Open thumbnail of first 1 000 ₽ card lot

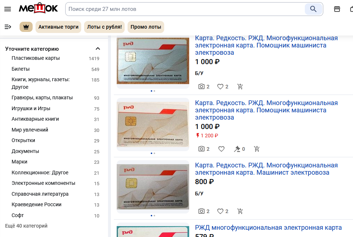point(153,61)
